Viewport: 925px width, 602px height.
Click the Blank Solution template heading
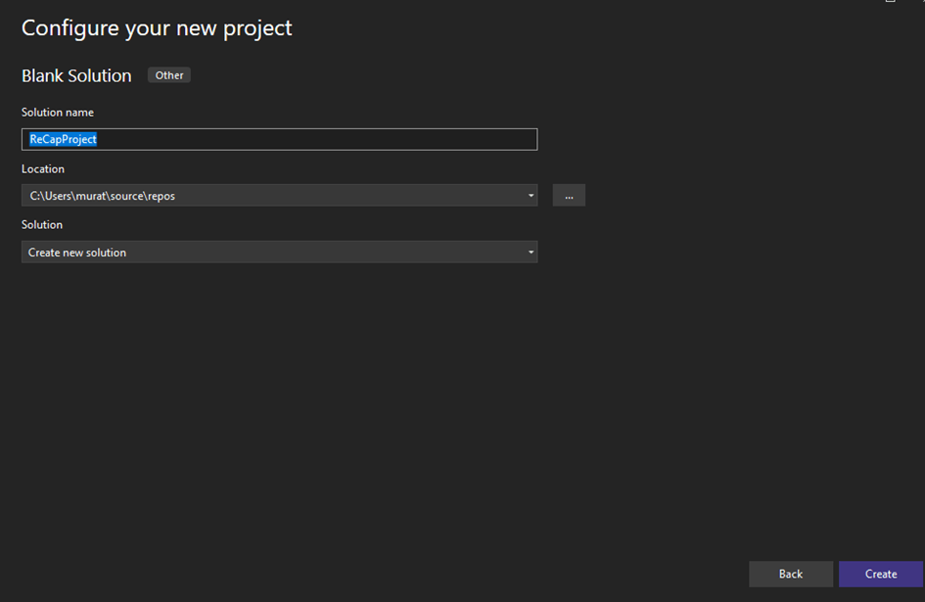[76, 75]
